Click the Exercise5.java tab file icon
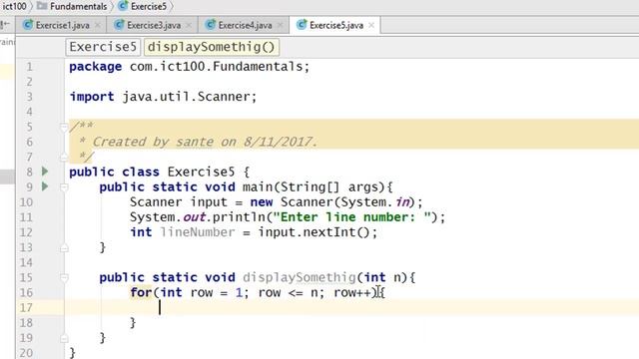Image resolution: width=639 pixels, height=359 pixels. tap(302, 25)
